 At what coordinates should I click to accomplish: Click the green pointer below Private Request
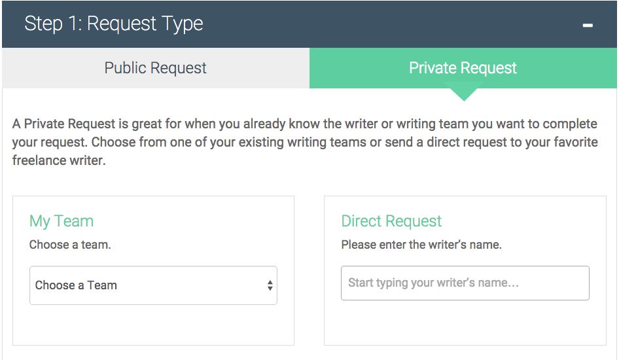tap(463, 95)
